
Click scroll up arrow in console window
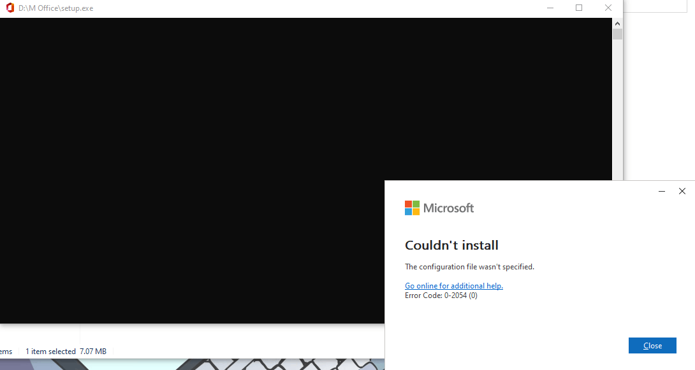pos(617,24)
